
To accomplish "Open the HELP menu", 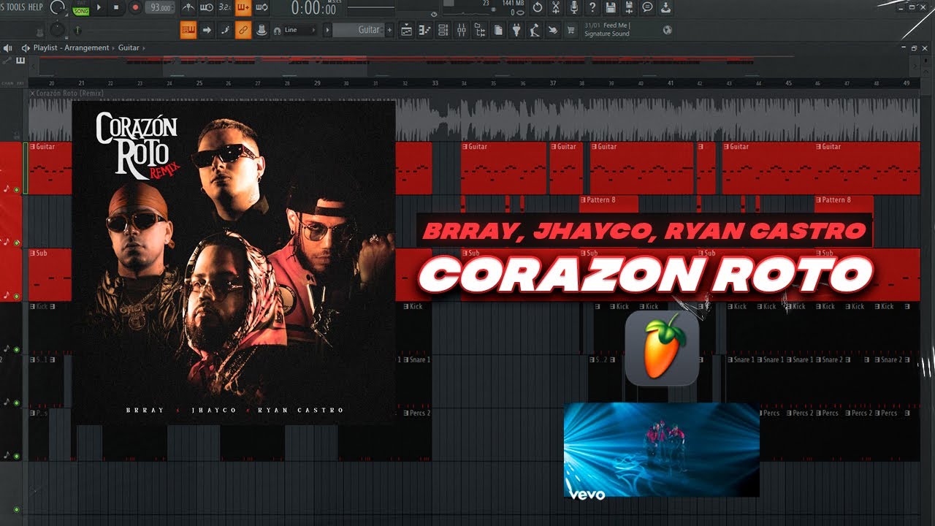I will tap(35, 7).
